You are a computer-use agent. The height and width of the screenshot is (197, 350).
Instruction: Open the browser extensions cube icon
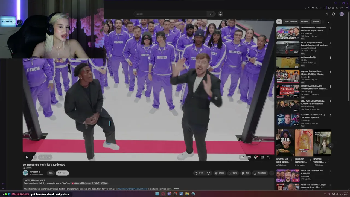tap(329, 8)
